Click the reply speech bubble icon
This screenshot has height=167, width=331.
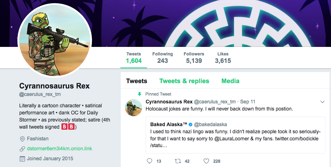point(150,161)
